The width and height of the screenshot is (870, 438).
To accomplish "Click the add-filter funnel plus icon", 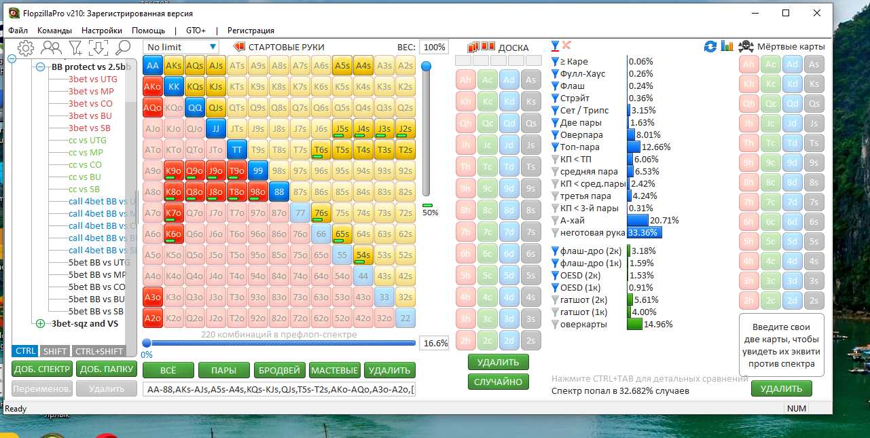I will (75, 48).
